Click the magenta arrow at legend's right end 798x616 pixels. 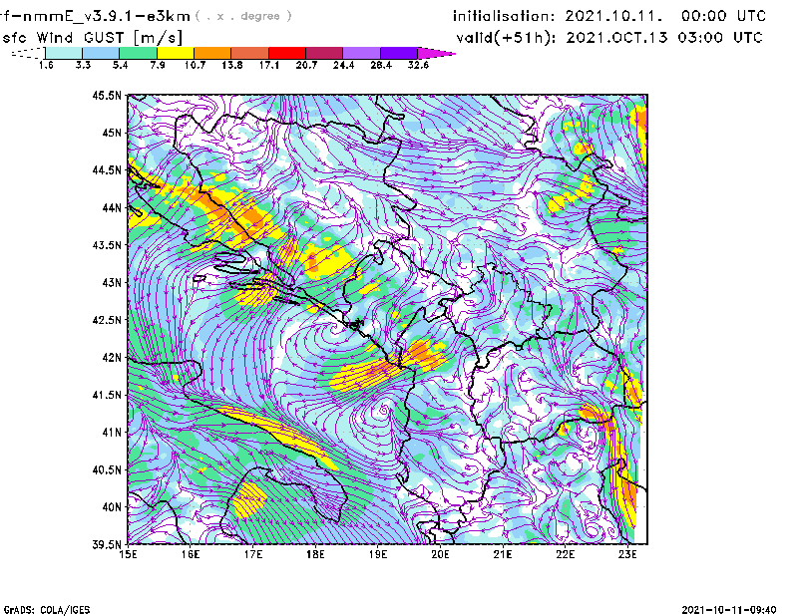tap(437, 53)
